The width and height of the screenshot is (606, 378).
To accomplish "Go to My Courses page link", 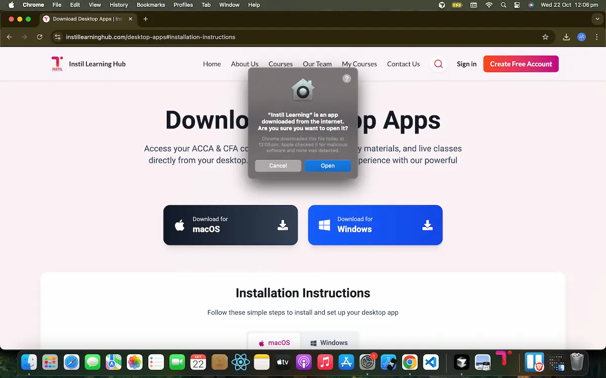I will pos(359,64).
